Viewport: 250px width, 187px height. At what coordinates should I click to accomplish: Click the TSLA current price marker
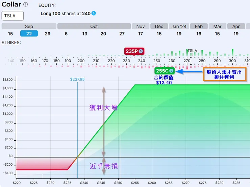192,51
